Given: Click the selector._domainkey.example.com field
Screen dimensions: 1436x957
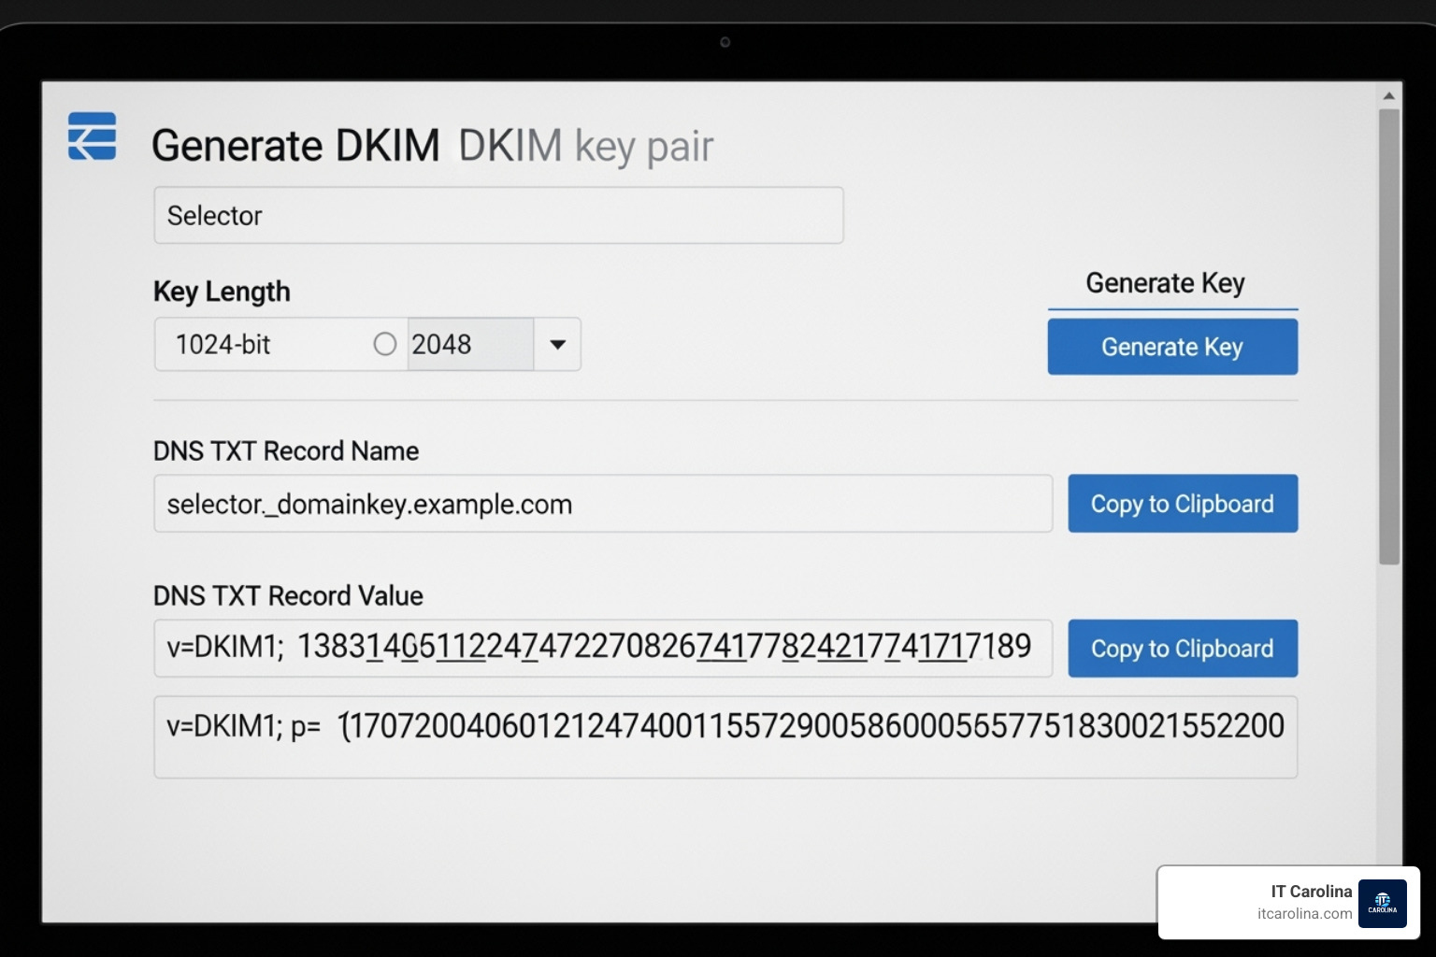Looking at the screenshot, I should [x=602, y=505].
